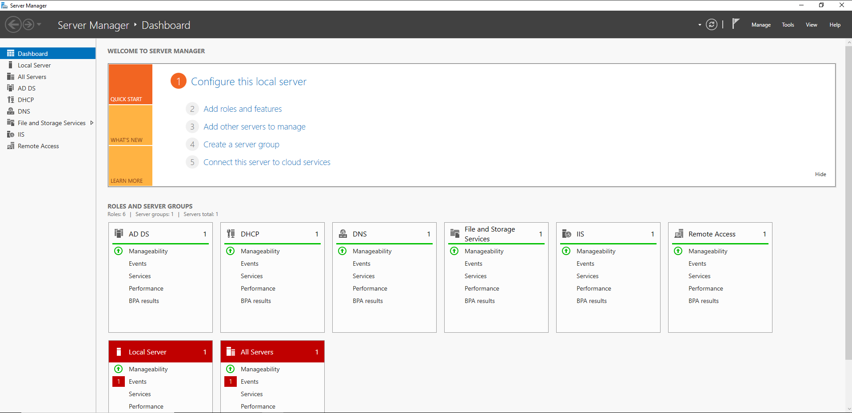The height and width of the screenshot is (413, 852).
Task: Click the vertical scrollbar thumb
Action: 848,202
